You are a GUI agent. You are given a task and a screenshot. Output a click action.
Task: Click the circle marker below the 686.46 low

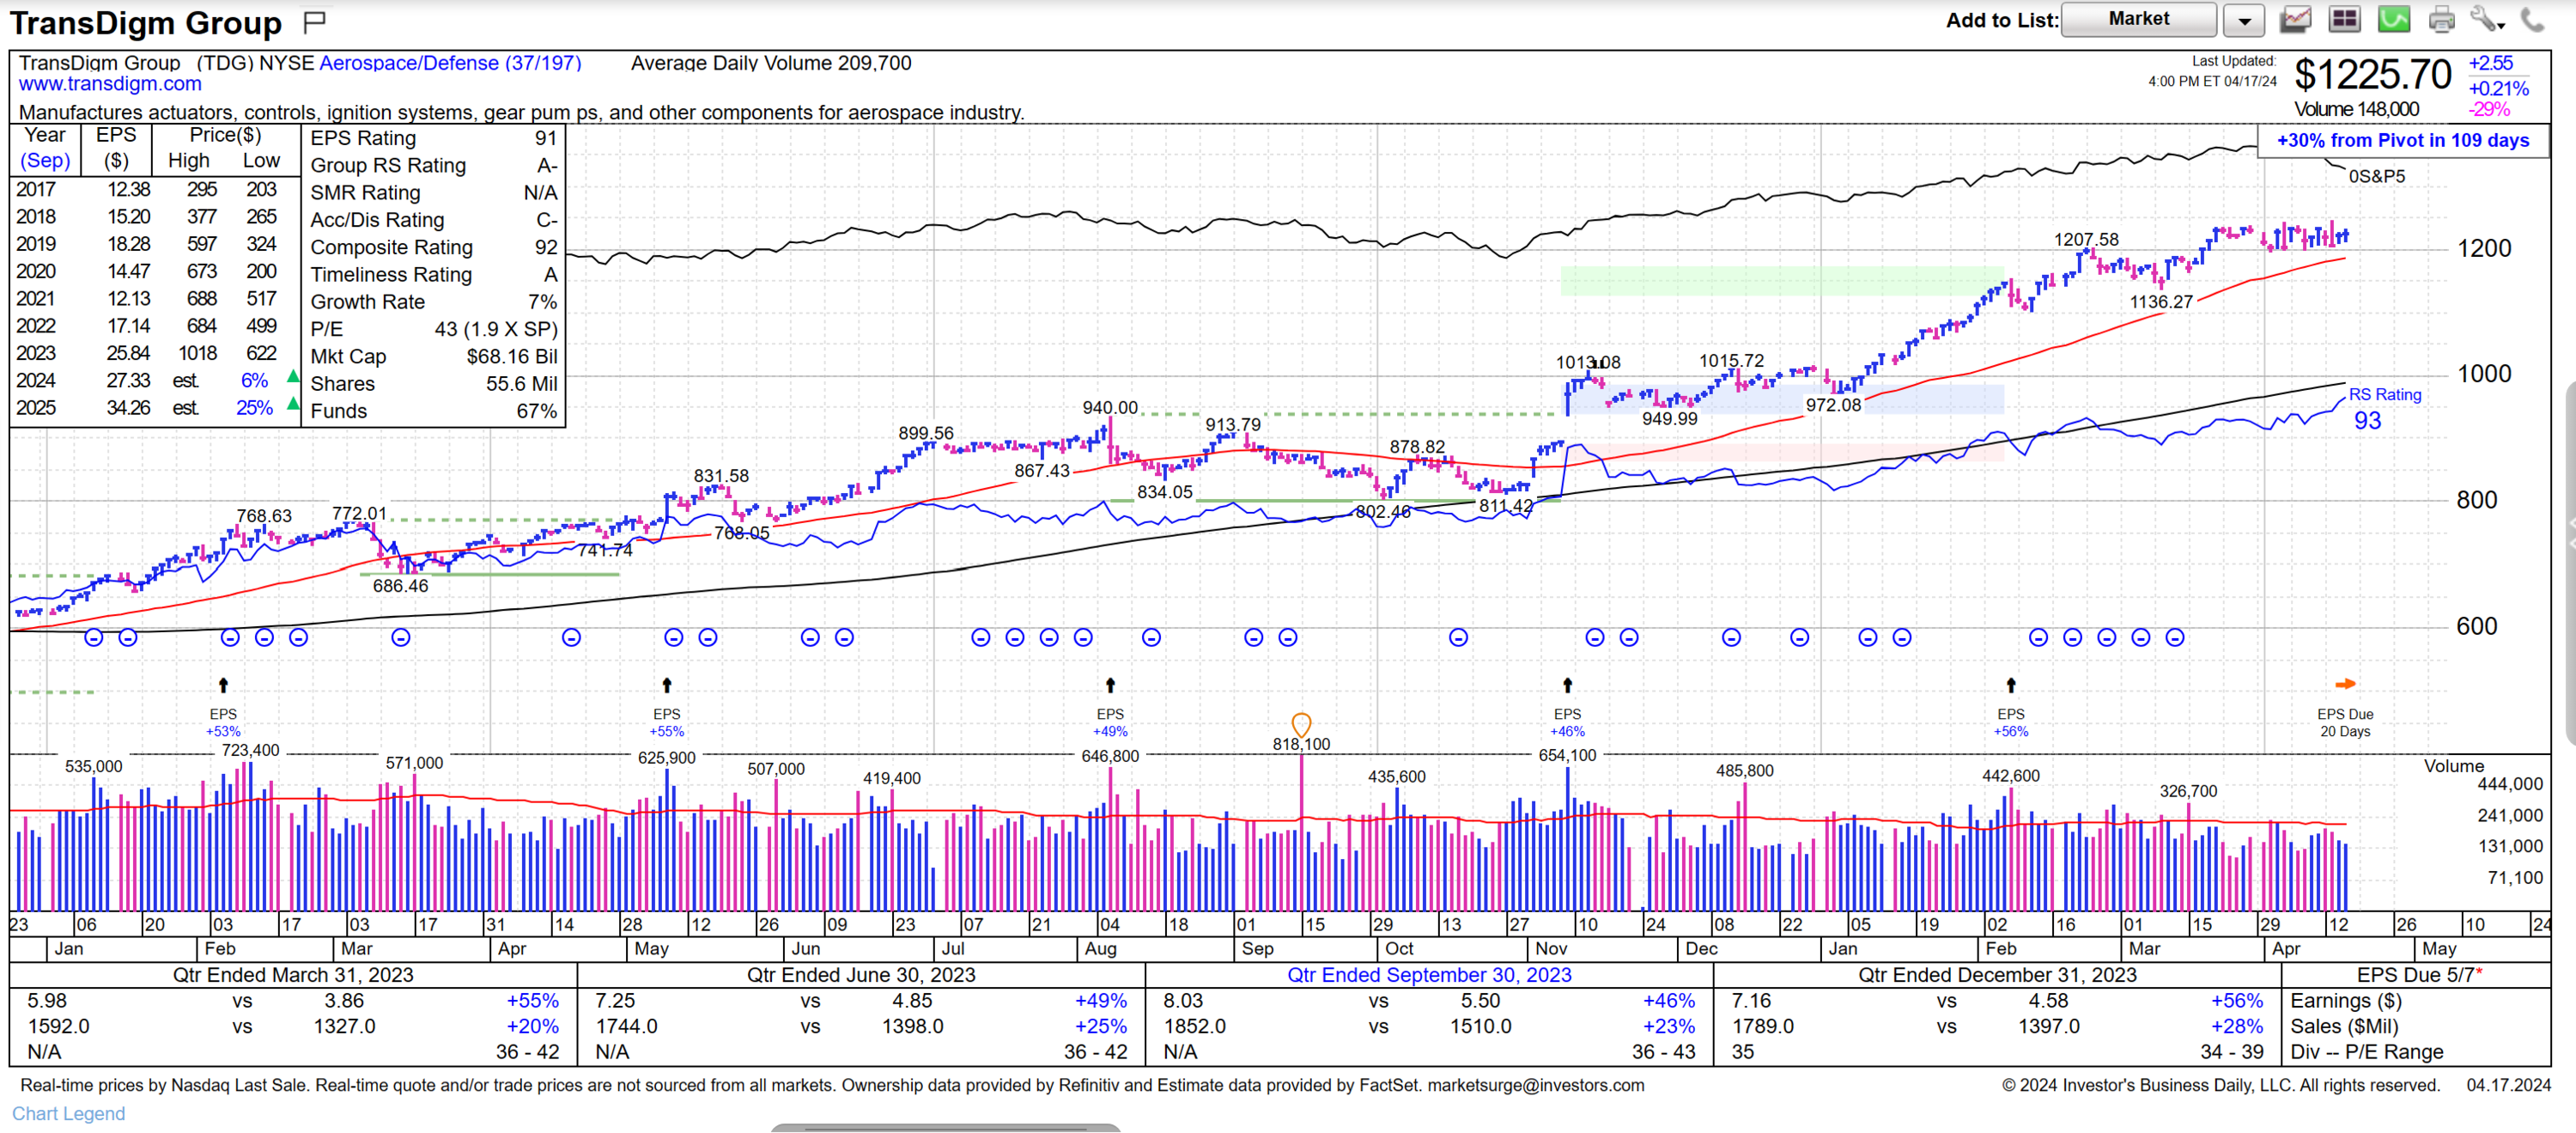401,637
